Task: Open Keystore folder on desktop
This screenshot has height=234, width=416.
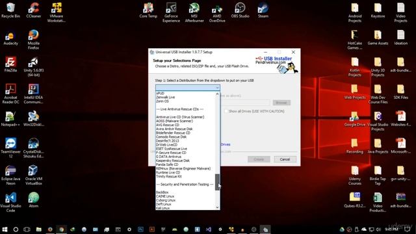Action: 378,10
